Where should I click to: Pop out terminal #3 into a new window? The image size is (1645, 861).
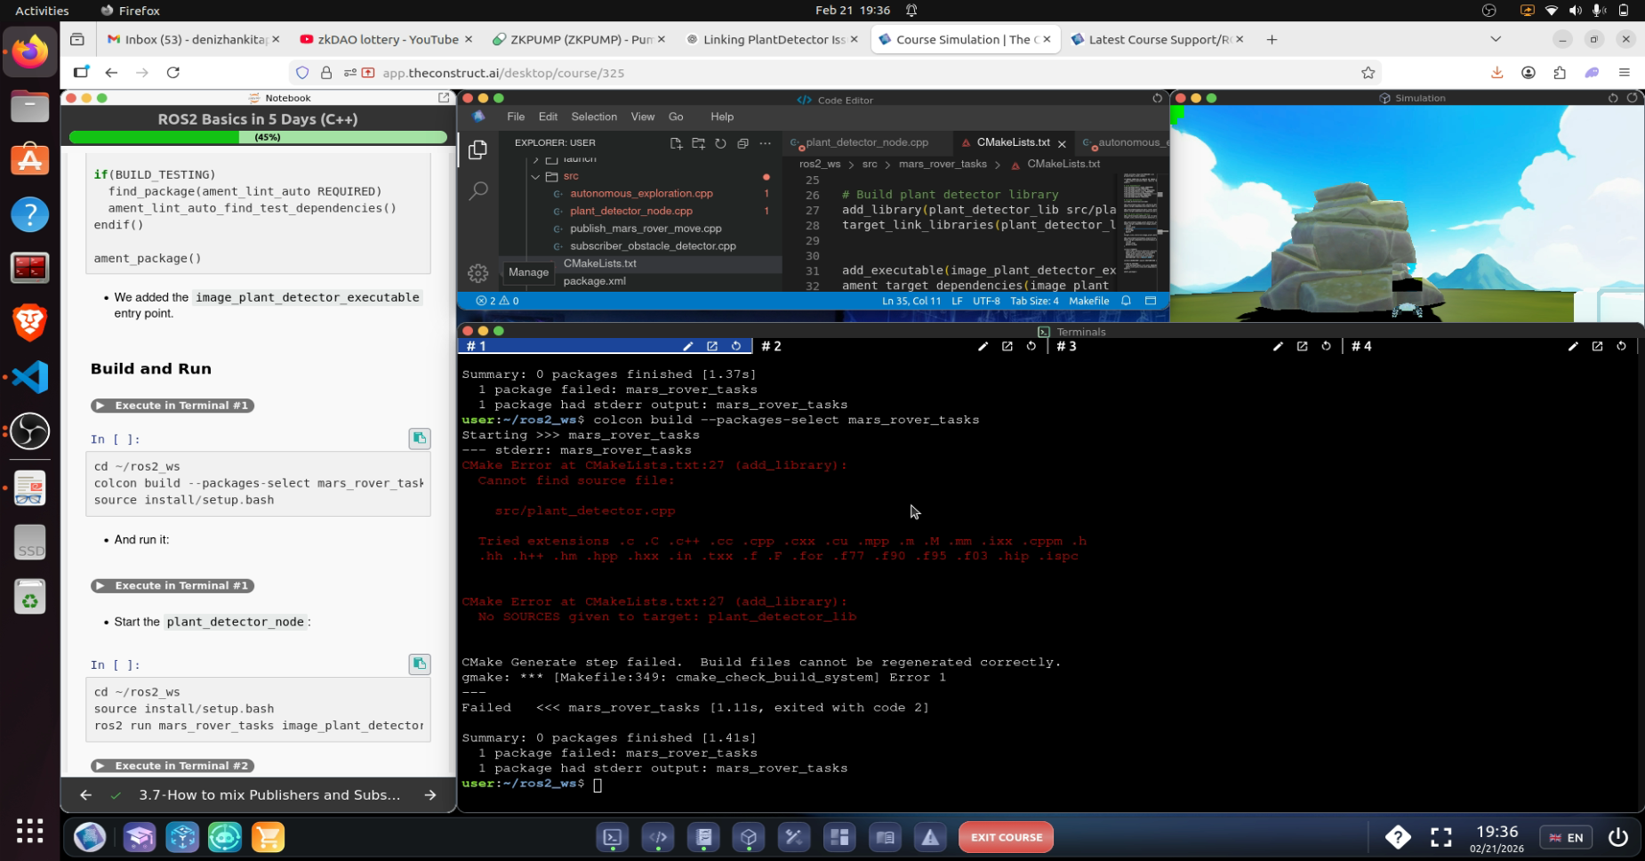tap(1302, 347)
